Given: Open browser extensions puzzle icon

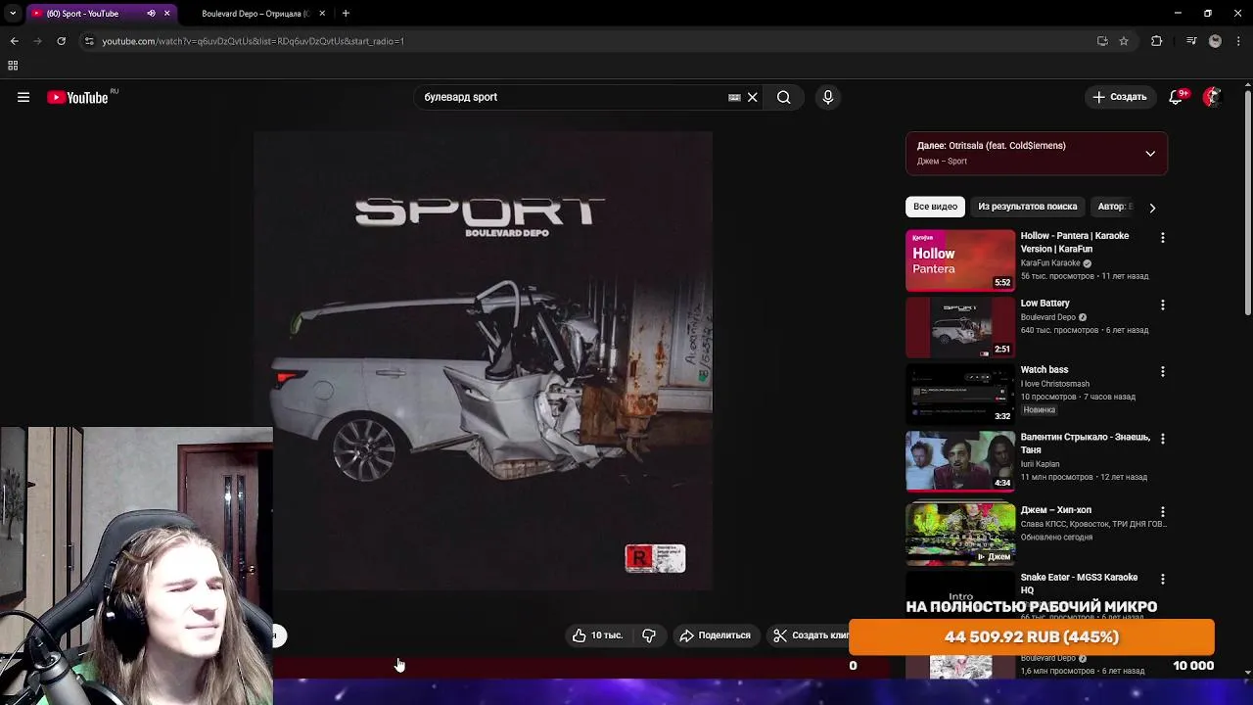Looking at the screenshot, I should (1157, 41).
